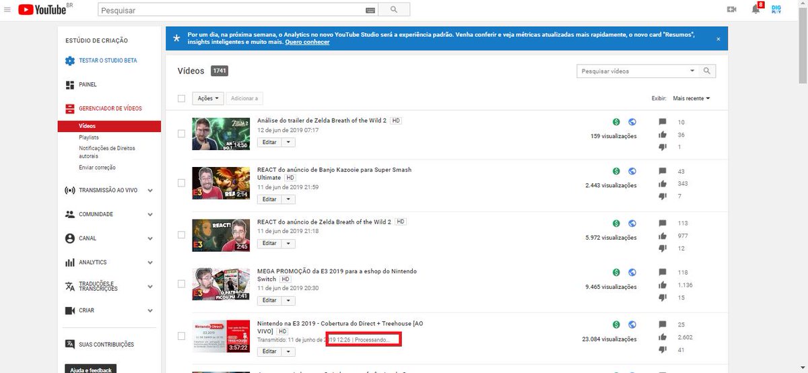Open the Ações dropdown
Screen dimensions: 808x373
coord(207,98)
